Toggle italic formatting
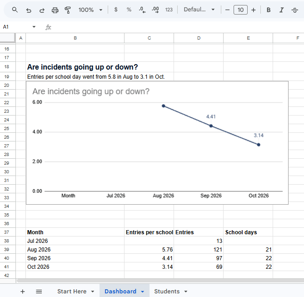This screenshot has height=297, width=304. [281, 10]
